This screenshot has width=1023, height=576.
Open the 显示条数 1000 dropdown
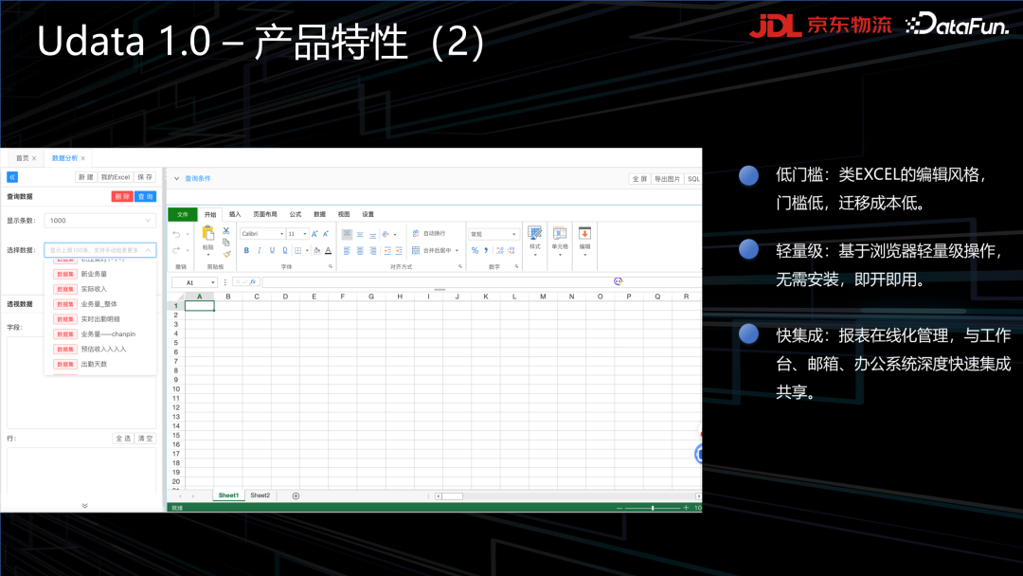pyautogui.click(x=99, y=221)
